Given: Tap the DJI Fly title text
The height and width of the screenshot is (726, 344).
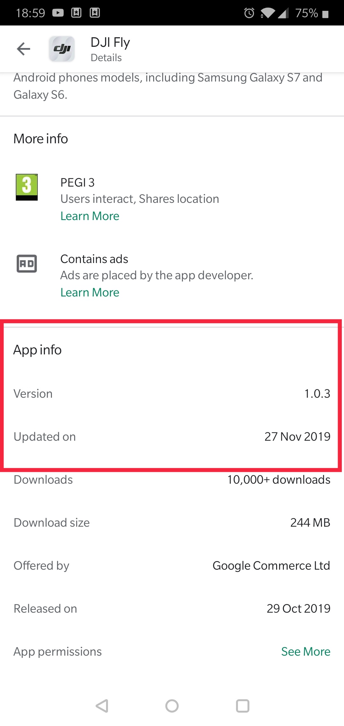Looking at the screenshot, I should point(110,43).
